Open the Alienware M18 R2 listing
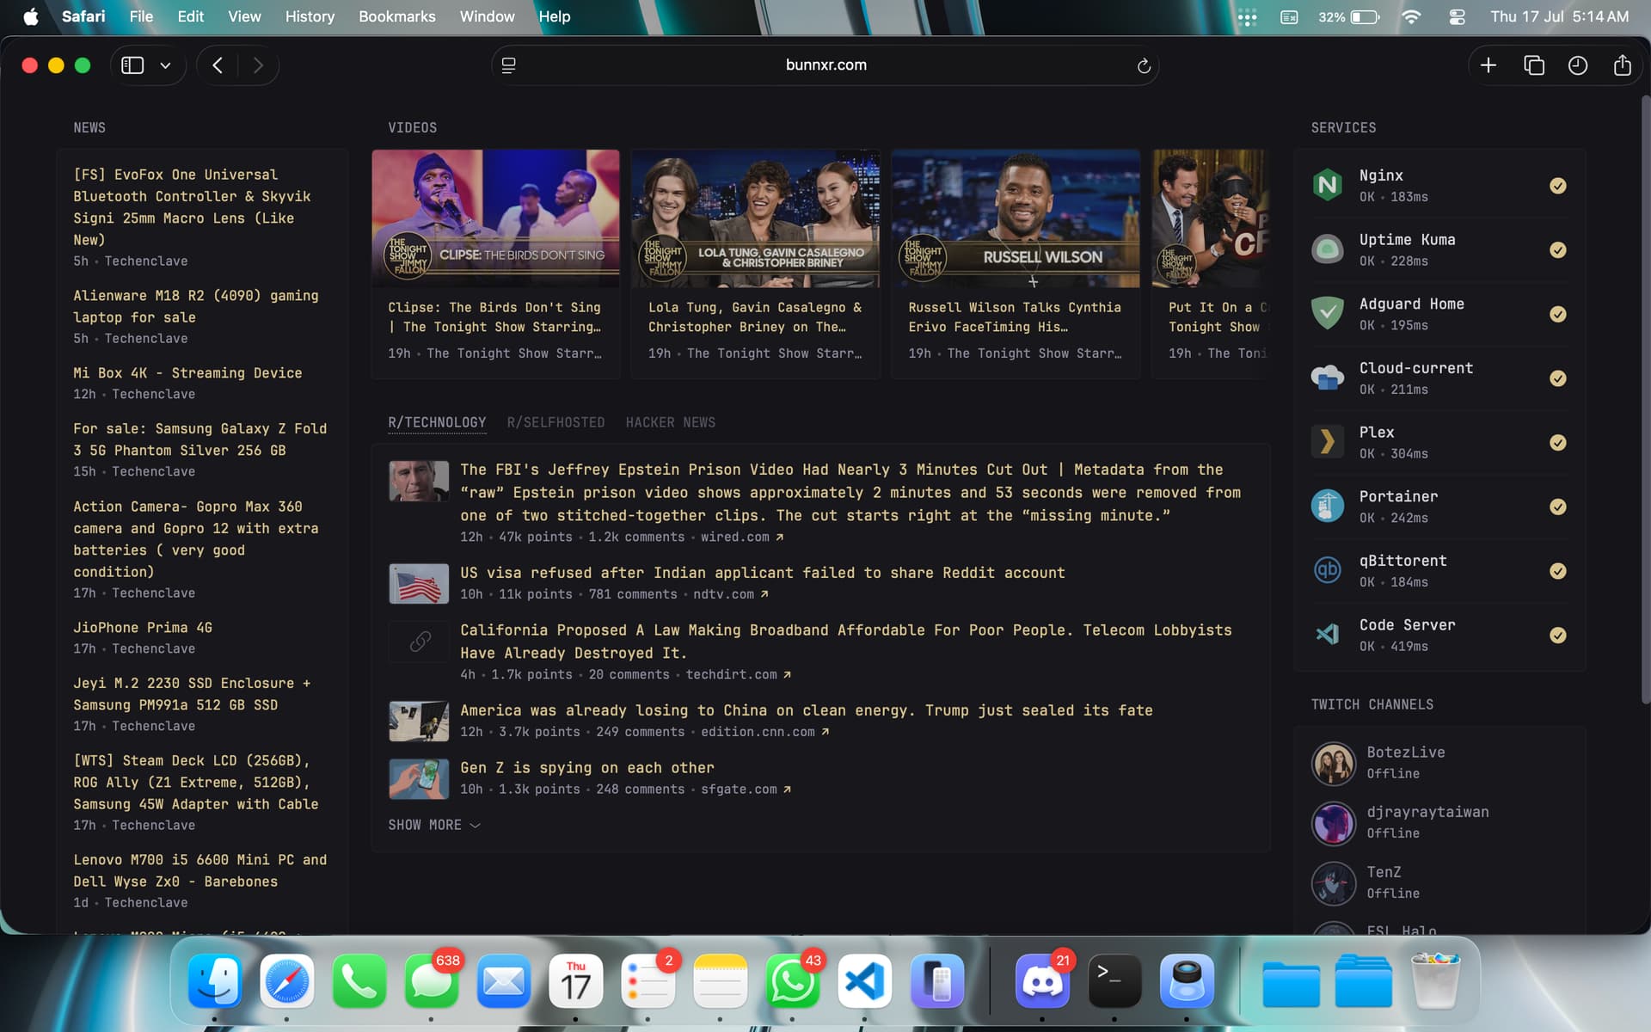Image resolution: width=1651 pixels, height=1032 pixels. click(x=196, y=306)
